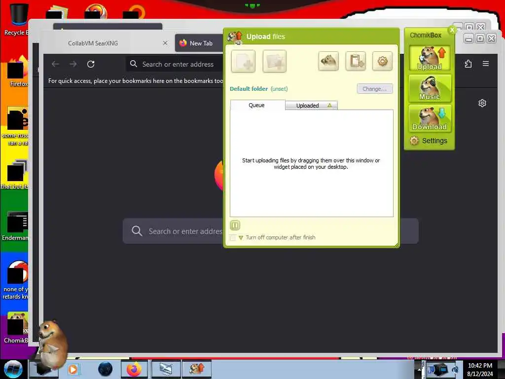505x379 pixels.
Task: Enable Turn off computer after finish checkbox
Action: (x=233, y=237)
